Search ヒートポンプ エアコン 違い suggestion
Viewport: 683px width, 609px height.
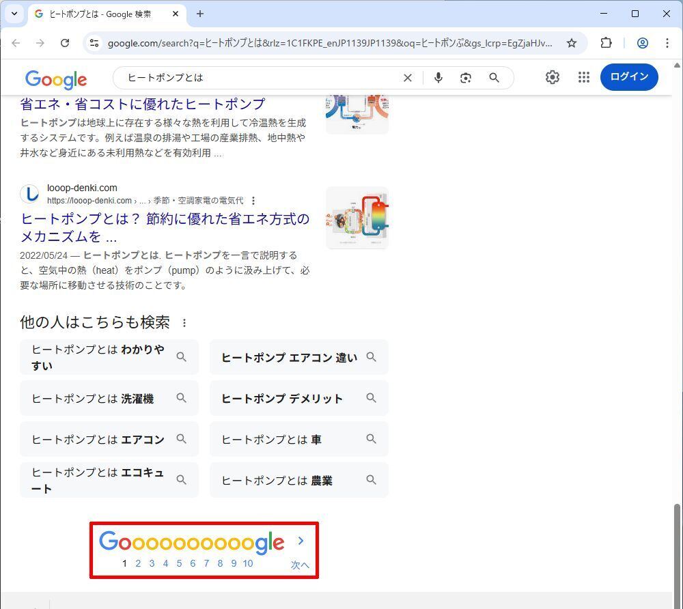(x=299, y=357)
